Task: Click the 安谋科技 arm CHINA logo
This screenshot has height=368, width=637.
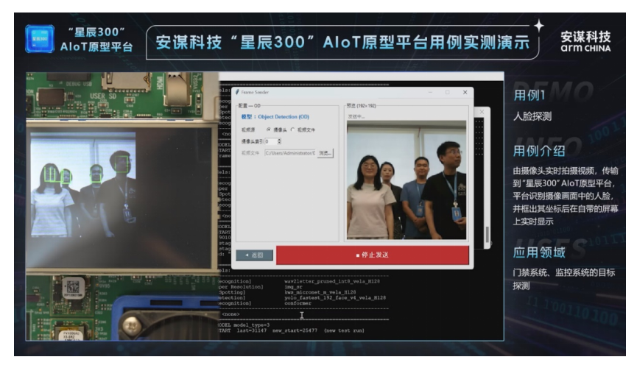Action: coord(585,41)
